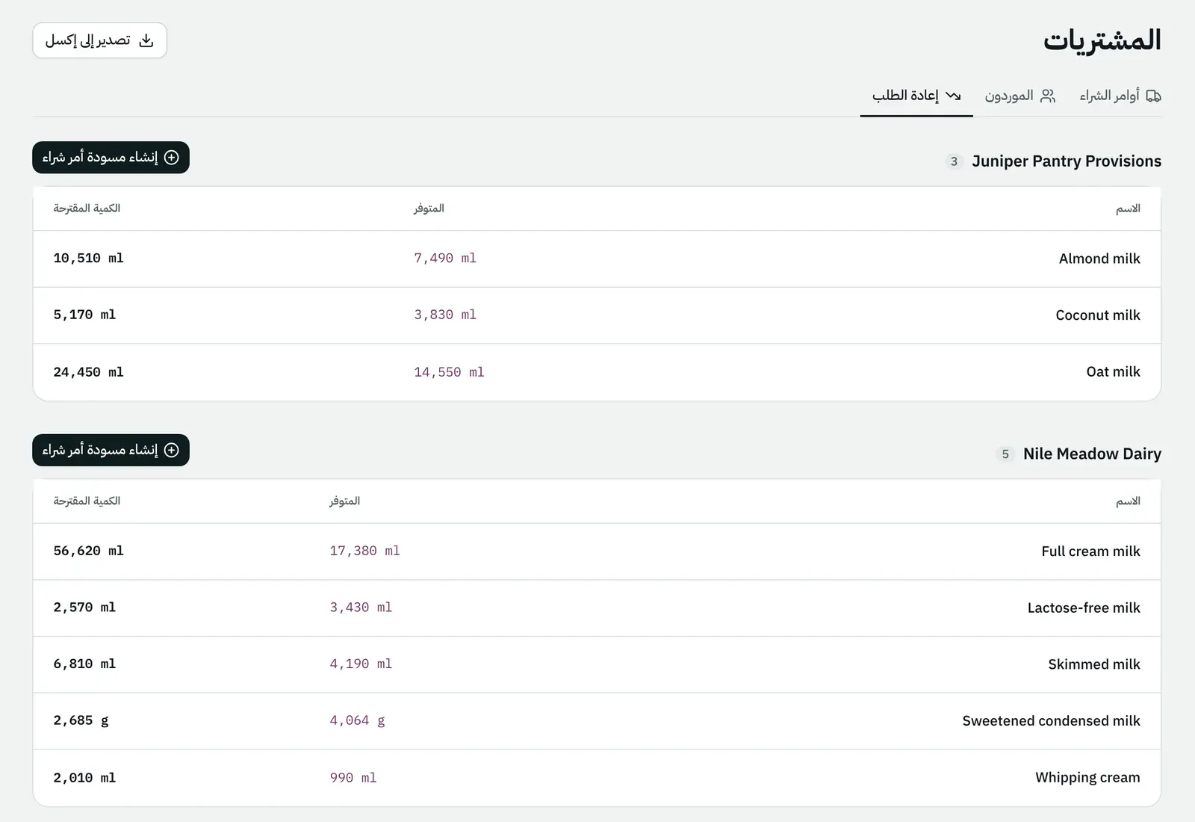Click available value 3,830 ml
The width and height of the screenshot is (1195, 822).
pyautogui.click(x=445, y=315)
